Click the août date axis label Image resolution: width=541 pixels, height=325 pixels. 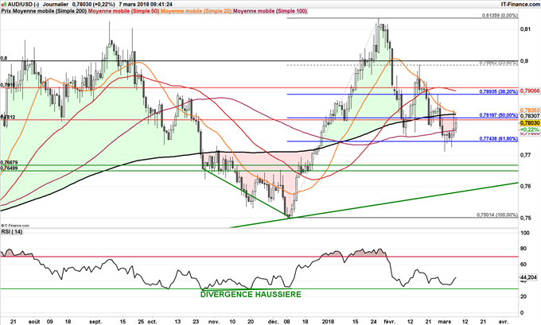coord(33,322)
